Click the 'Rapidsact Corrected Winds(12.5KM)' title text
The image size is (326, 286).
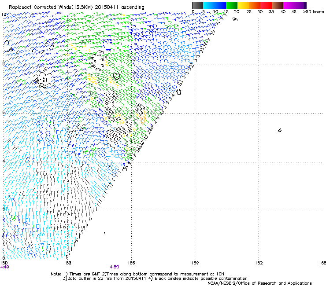[51, 7]
